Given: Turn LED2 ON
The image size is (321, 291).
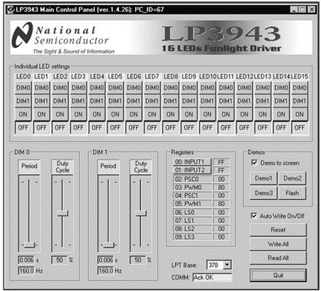Looking at the screenshot, I should [60, 114].
